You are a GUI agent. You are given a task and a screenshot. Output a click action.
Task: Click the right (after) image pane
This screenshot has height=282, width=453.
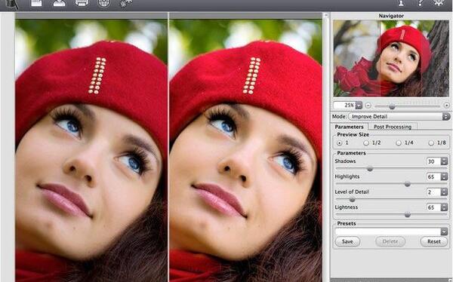click(245, 150)
